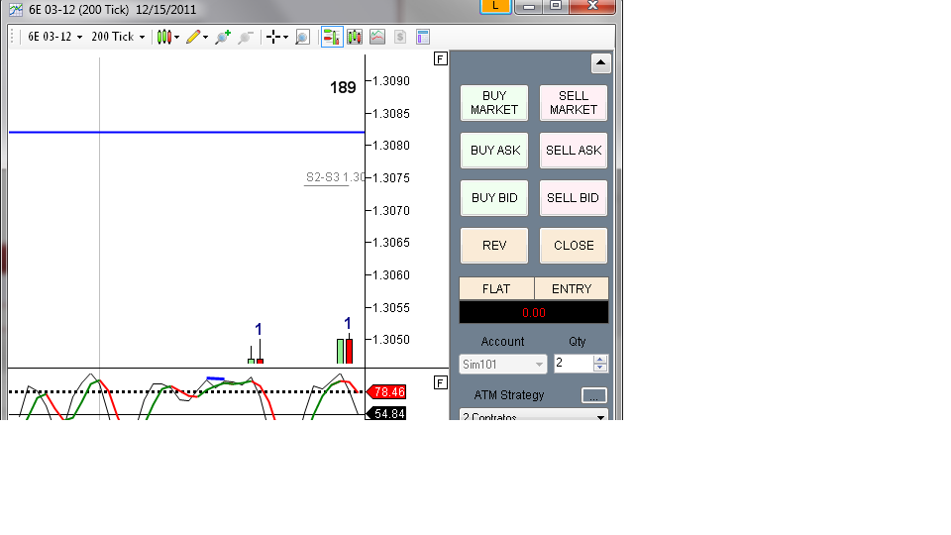Click the greyed zoom out icon

[x=246, y=37]
